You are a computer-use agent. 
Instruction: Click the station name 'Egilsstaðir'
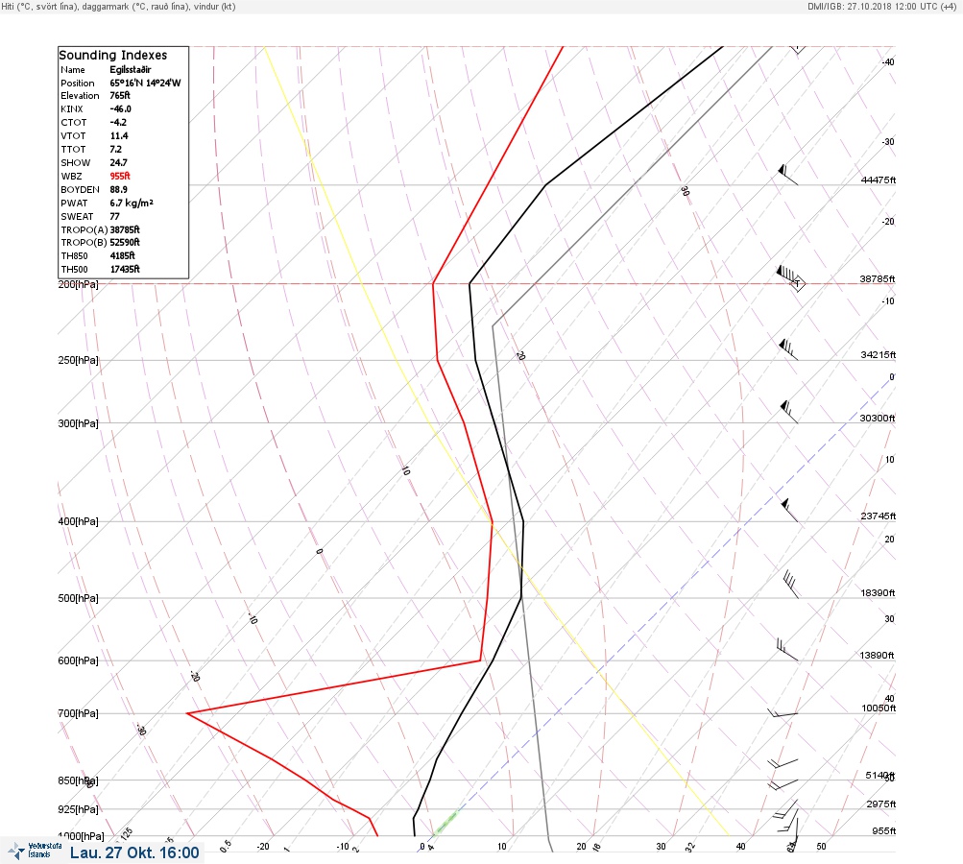131,69
